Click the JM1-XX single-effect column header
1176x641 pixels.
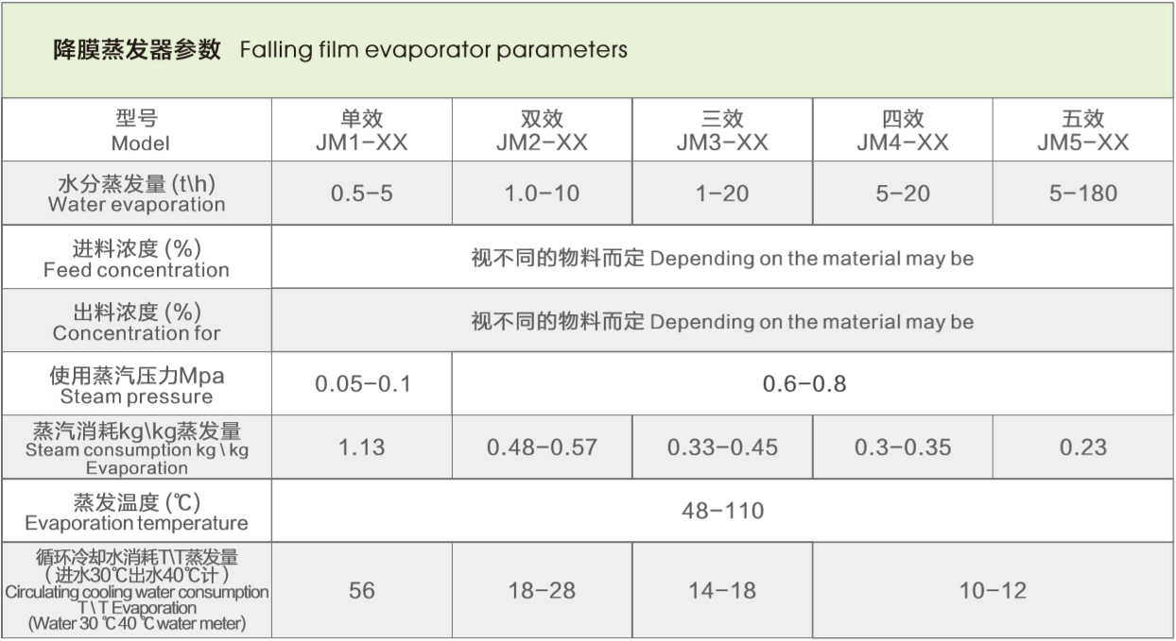pyautogui.click(x=361, y=130)
